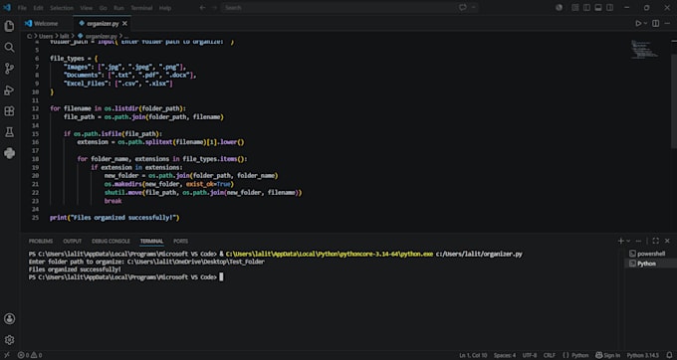Click the round status icon in title bar
Screen dimensions: 677x360
560,8
